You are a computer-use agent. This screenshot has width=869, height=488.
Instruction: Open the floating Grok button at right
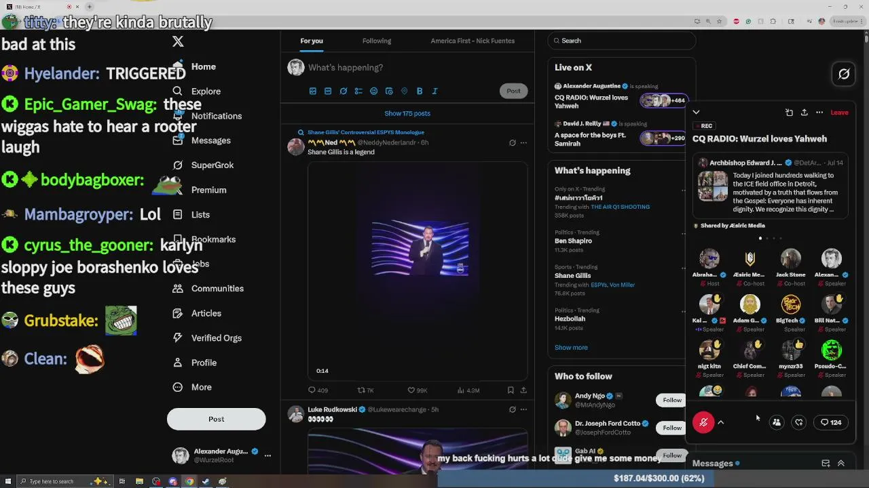click(844, 74)
